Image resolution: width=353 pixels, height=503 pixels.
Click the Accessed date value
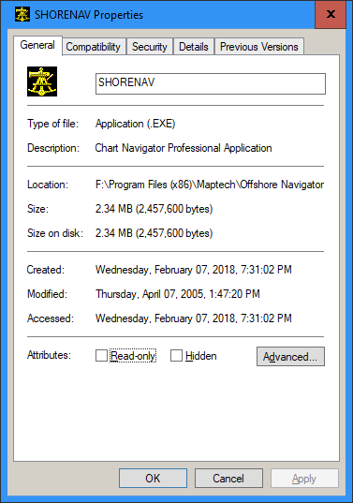pos(194,318)
